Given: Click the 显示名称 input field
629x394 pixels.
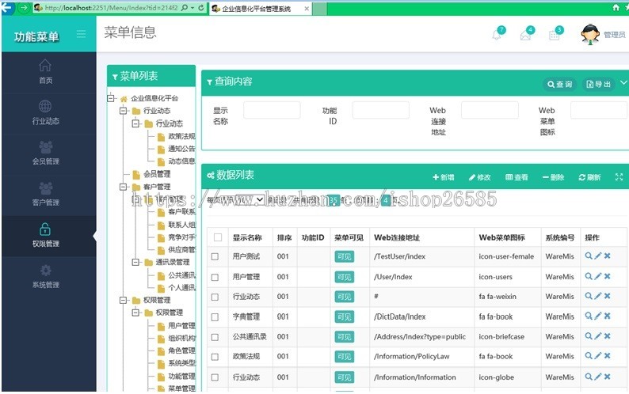Looking at the screenshot, I should (x=272, y=110).
